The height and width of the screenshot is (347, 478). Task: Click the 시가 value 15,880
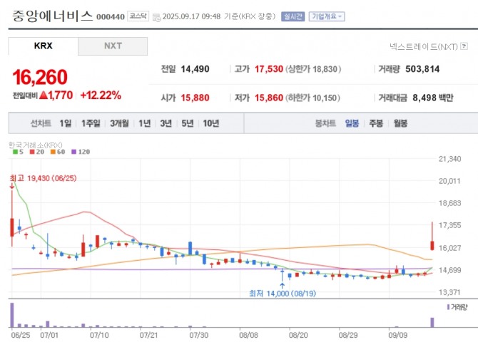pos(195,98)
